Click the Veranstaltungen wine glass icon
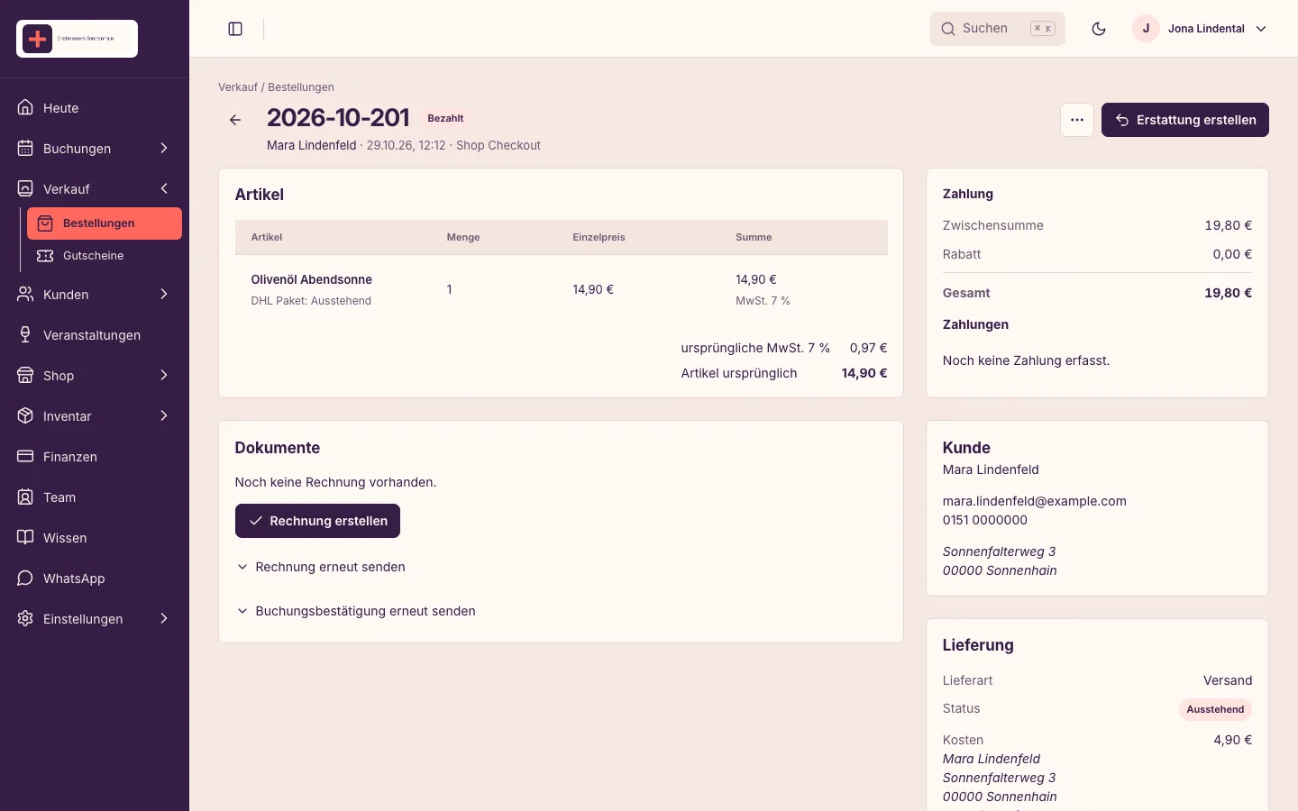This screenshot has width=1298, height=811. click(x=25, y=334)
